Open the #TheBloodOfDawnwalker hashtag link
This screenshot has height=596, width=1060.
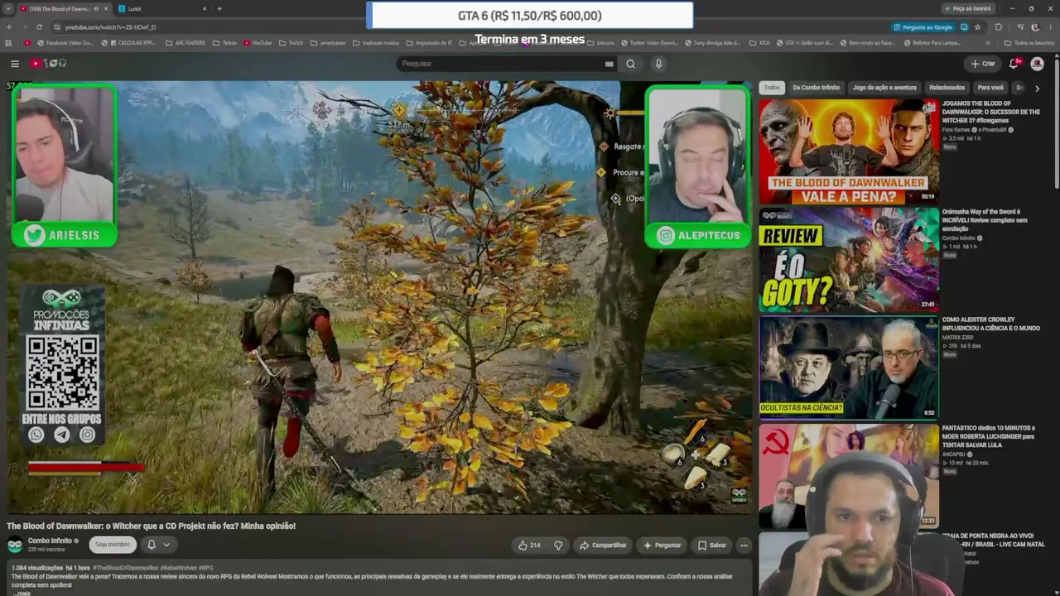coord(126,568)
